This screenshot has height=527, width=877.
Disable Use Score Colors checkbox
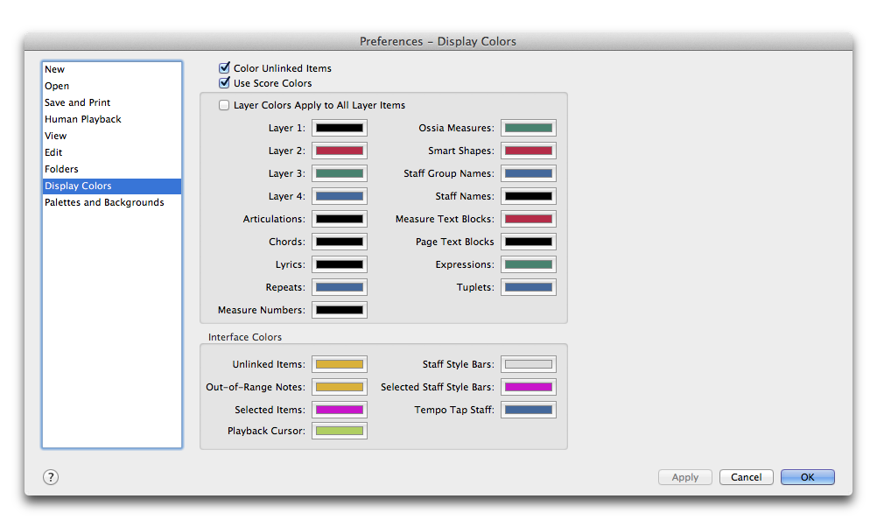tap(224, 83)
